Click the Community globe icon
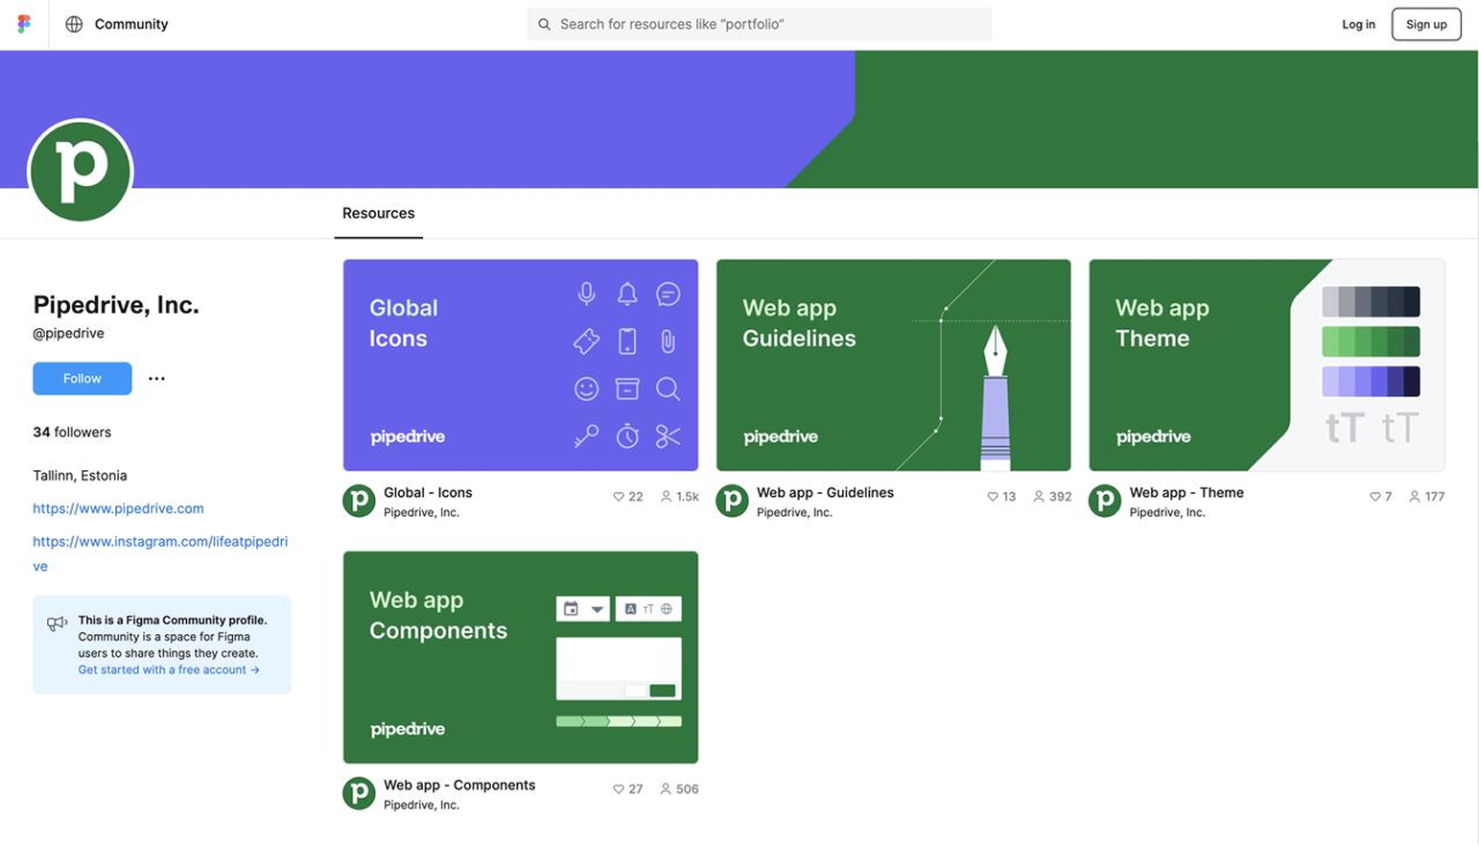Viewport: 1479px width, 846px height. point(74,24)
